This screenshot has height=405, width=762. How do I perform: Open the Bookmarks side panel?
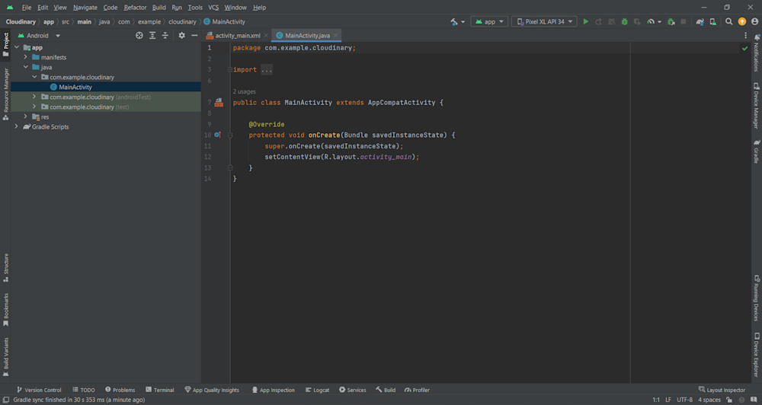(x=6, y=310)
